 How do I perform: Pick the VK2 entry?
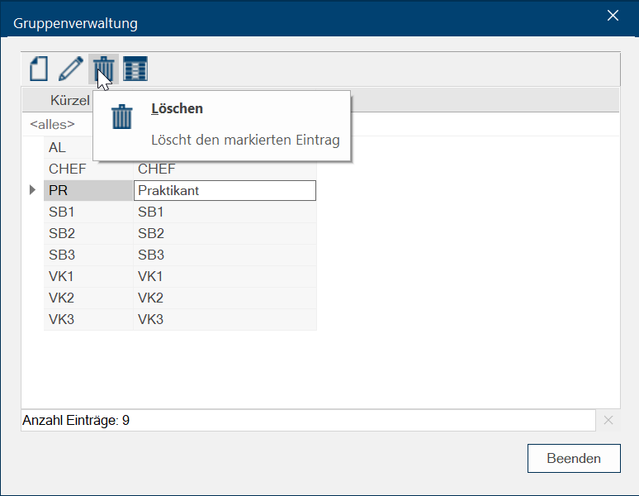coord(88,298)
